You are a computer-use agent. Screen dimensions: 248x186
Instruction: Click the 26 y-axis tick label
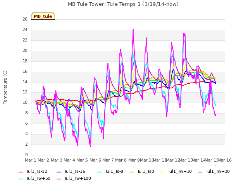point(25,19)
